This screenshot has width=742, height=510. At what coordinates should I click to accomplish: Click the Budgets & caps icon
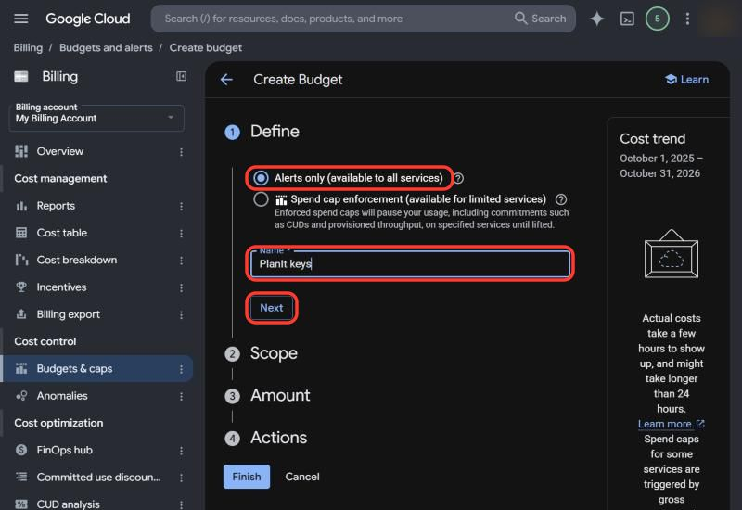point(21,368)
